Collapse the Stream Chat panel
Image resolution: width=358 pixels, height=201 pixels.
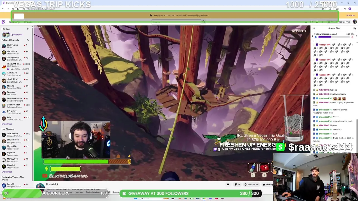tap(314, 28)
